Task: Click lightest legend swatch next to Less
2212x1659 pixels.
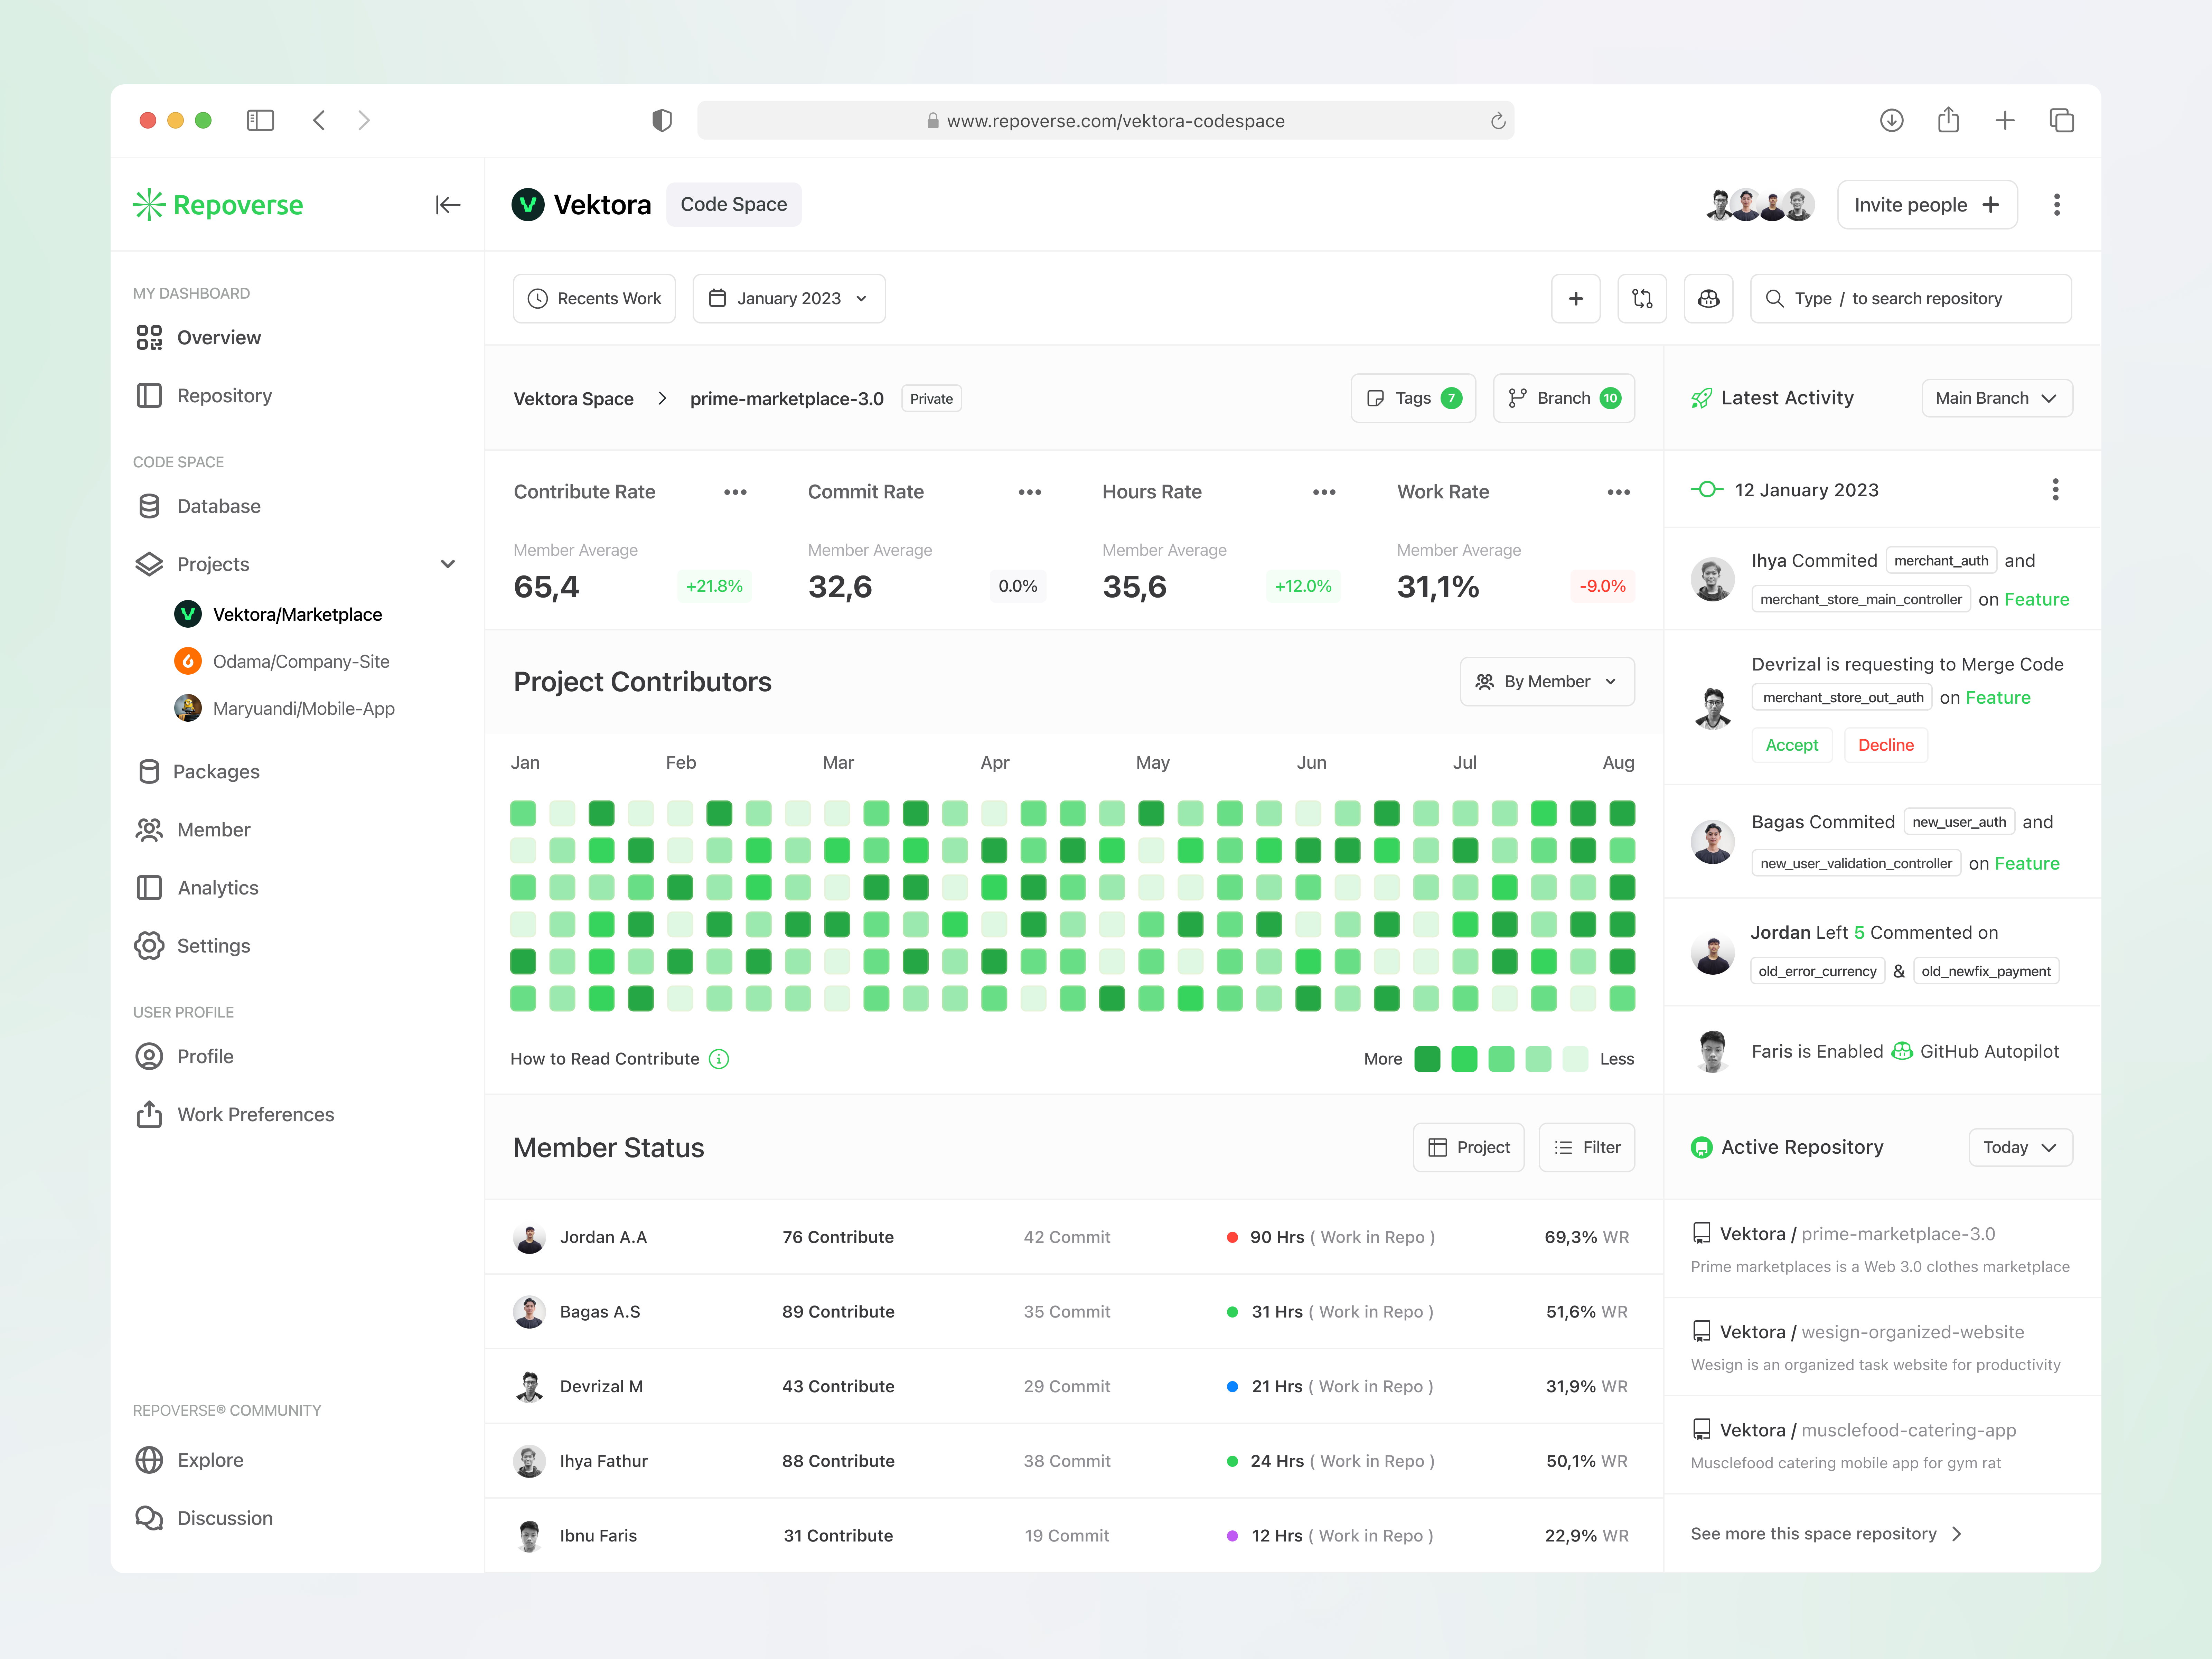Action: click(x=1575, y=1059)
